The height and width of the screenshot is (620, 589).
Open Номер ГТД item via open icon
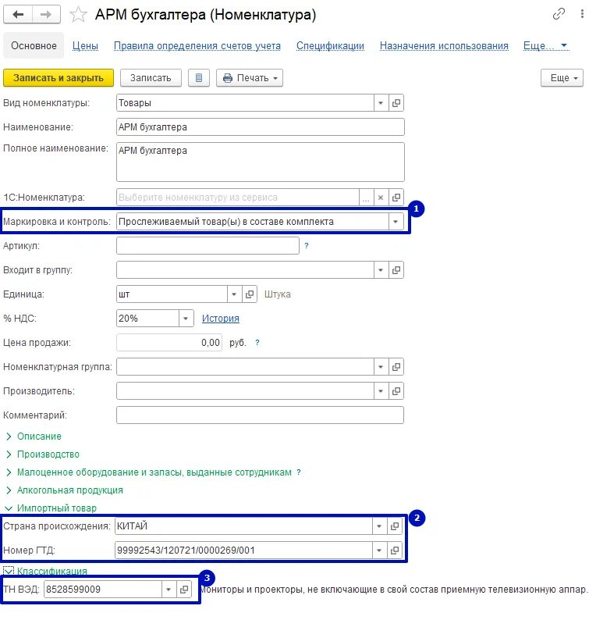(395, 551)
